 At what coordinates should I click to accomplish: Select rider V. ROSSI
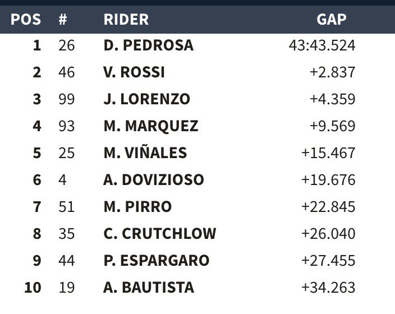[134, 72]
